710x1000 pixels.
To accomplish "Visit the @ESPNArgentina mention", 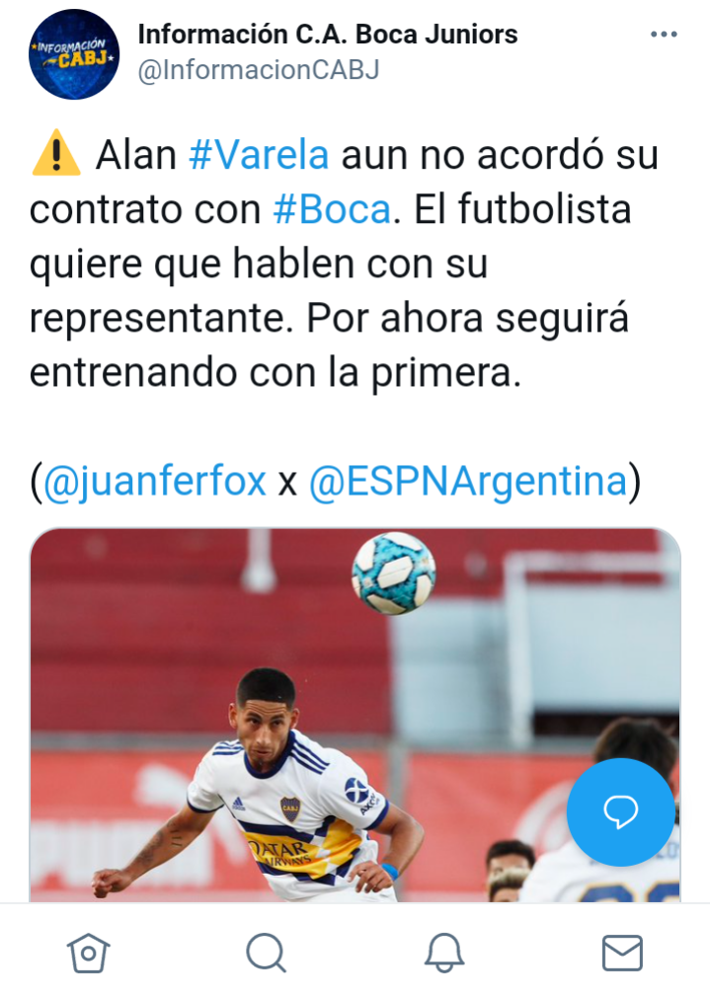I will click(x=468, y=481).
